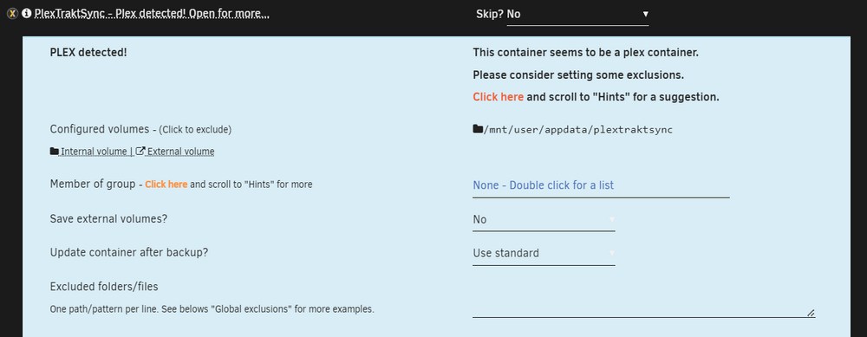
Task: Open Update container after backup dropdown
Action: [x=544, y=254]
